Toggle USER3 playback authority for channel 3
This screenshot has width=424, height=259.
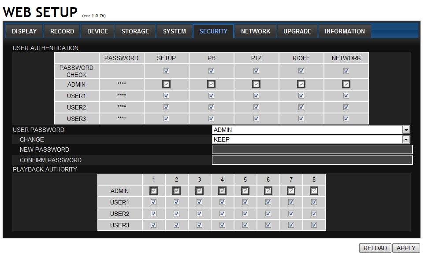click(199, 225)
